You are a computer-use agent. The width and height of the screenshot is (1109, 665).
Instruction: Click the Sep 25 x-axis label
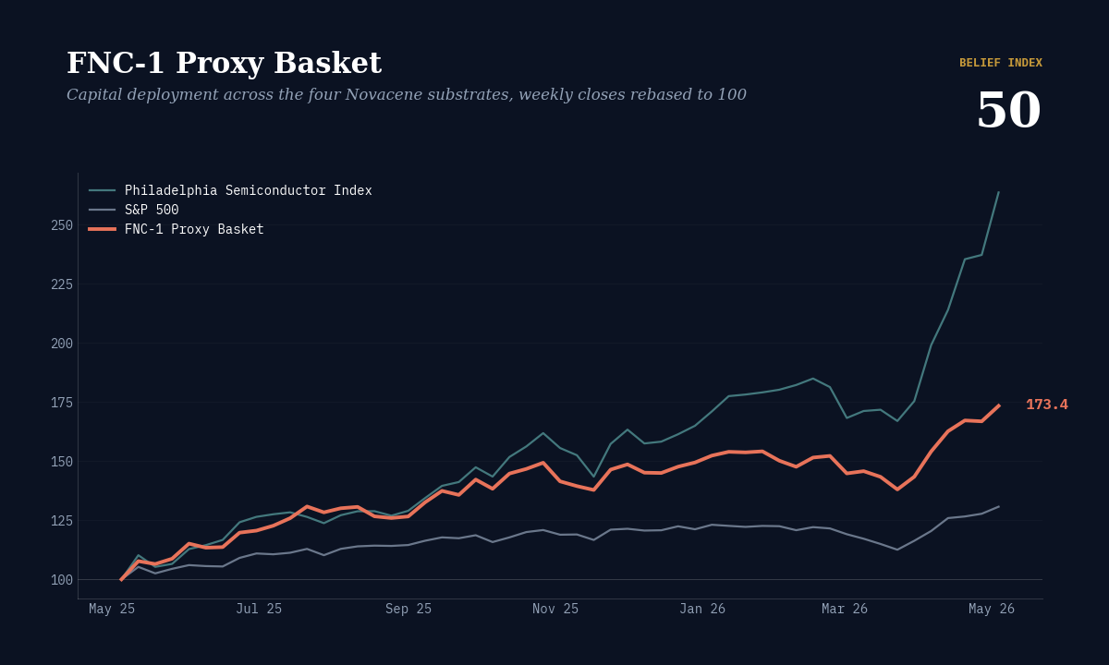tap(408, 609)
